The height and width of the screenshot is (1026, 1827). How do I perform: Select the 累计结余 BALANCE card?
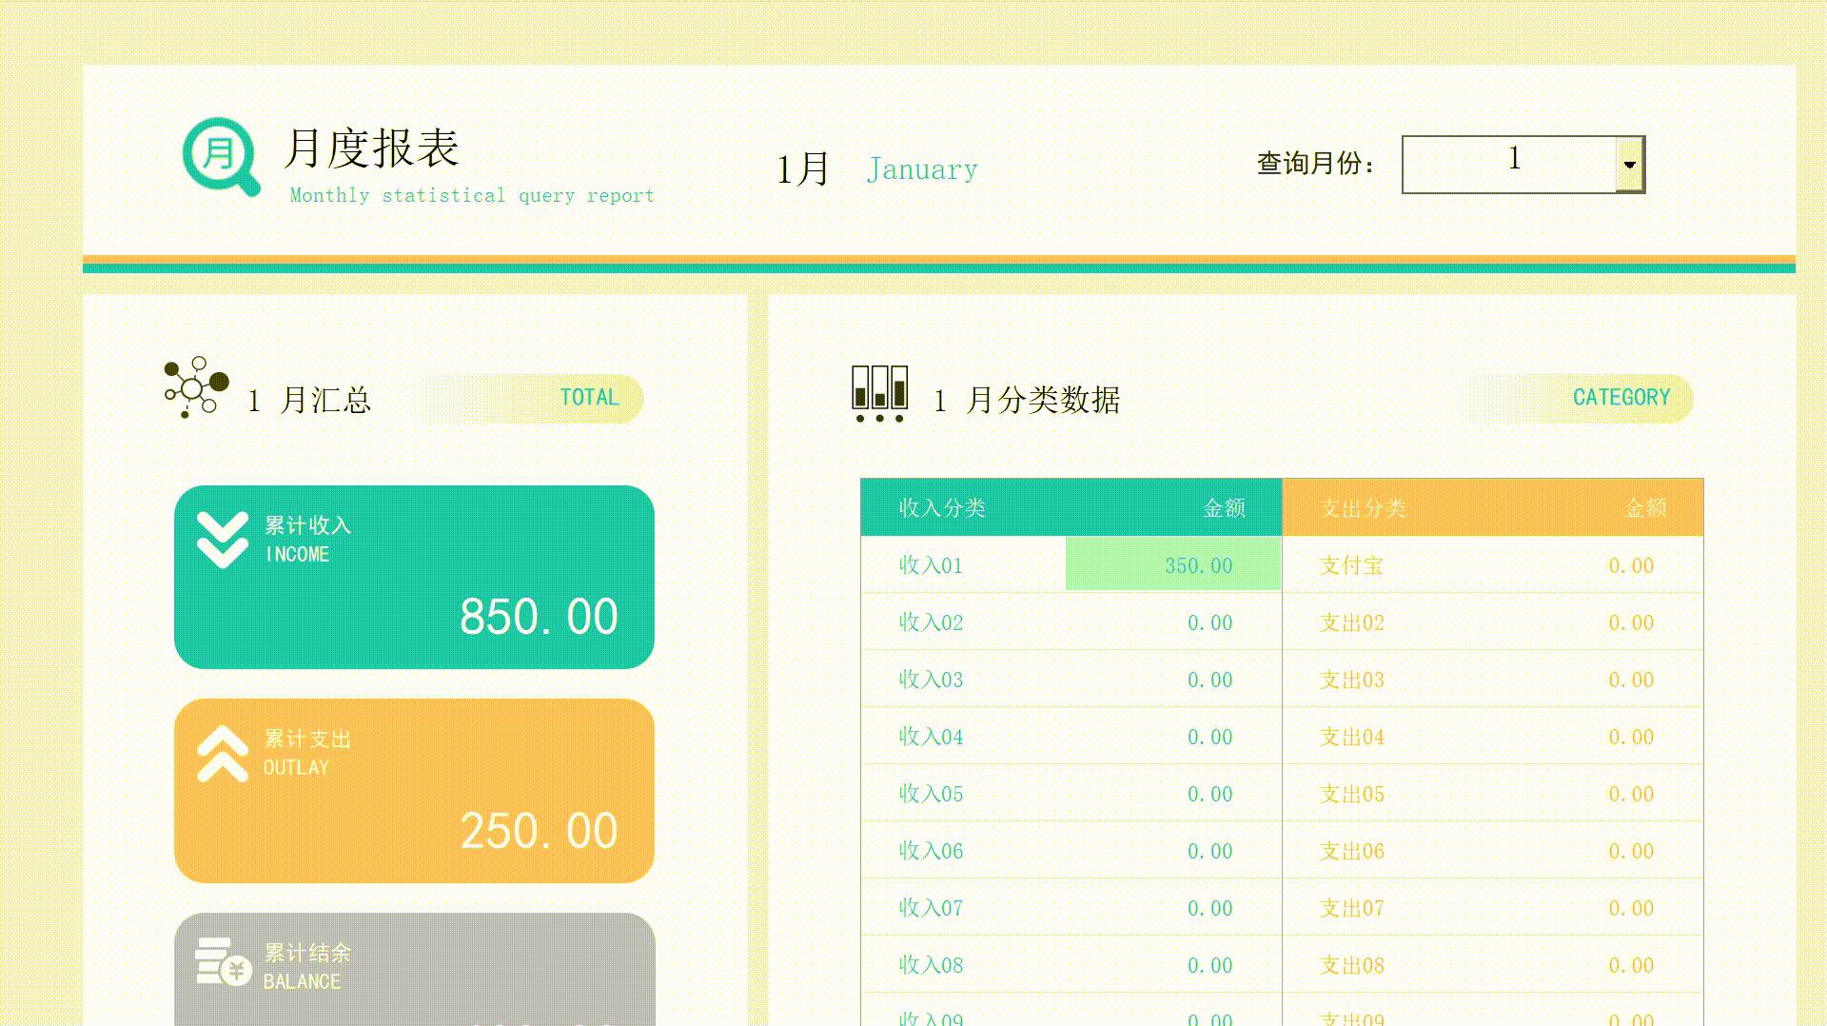click(x=414, y=970)
